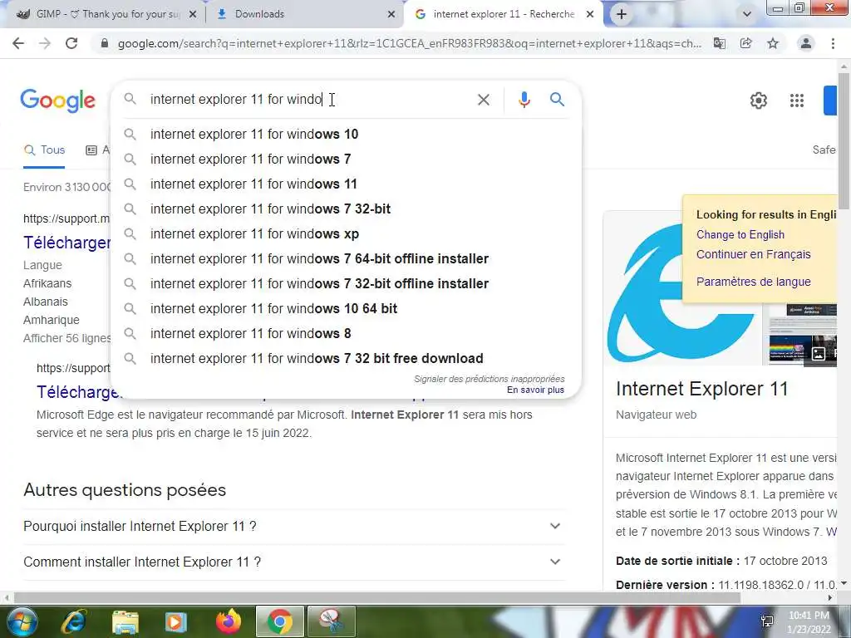Select the internet explorer 11 search tab
Image resolution: width=851 pixels, height=638 pixels.
click(x=503, y=14)
